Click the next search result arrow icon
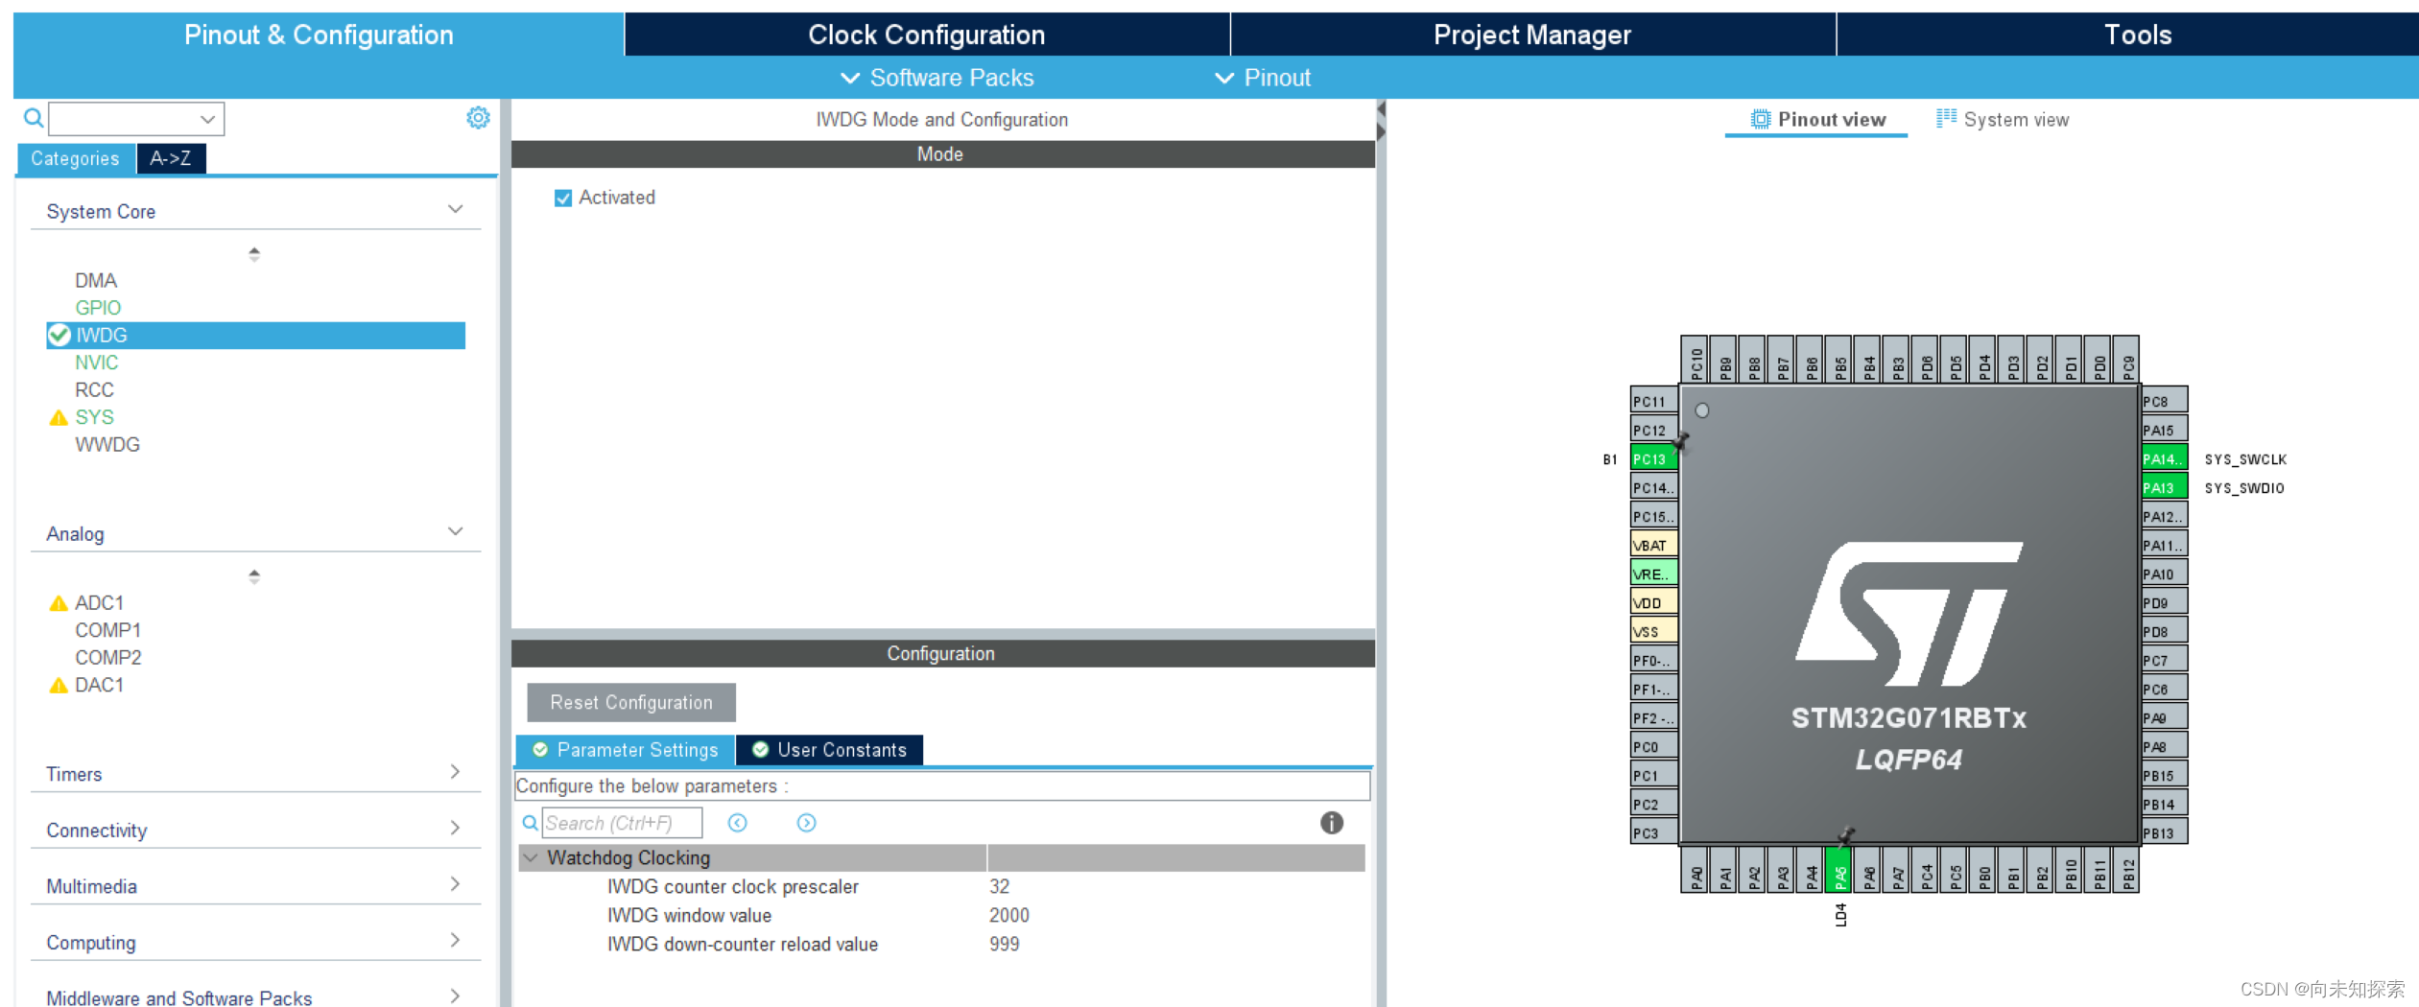The height and width of the screenshot is (1007, 2419). tap(806, 823)
